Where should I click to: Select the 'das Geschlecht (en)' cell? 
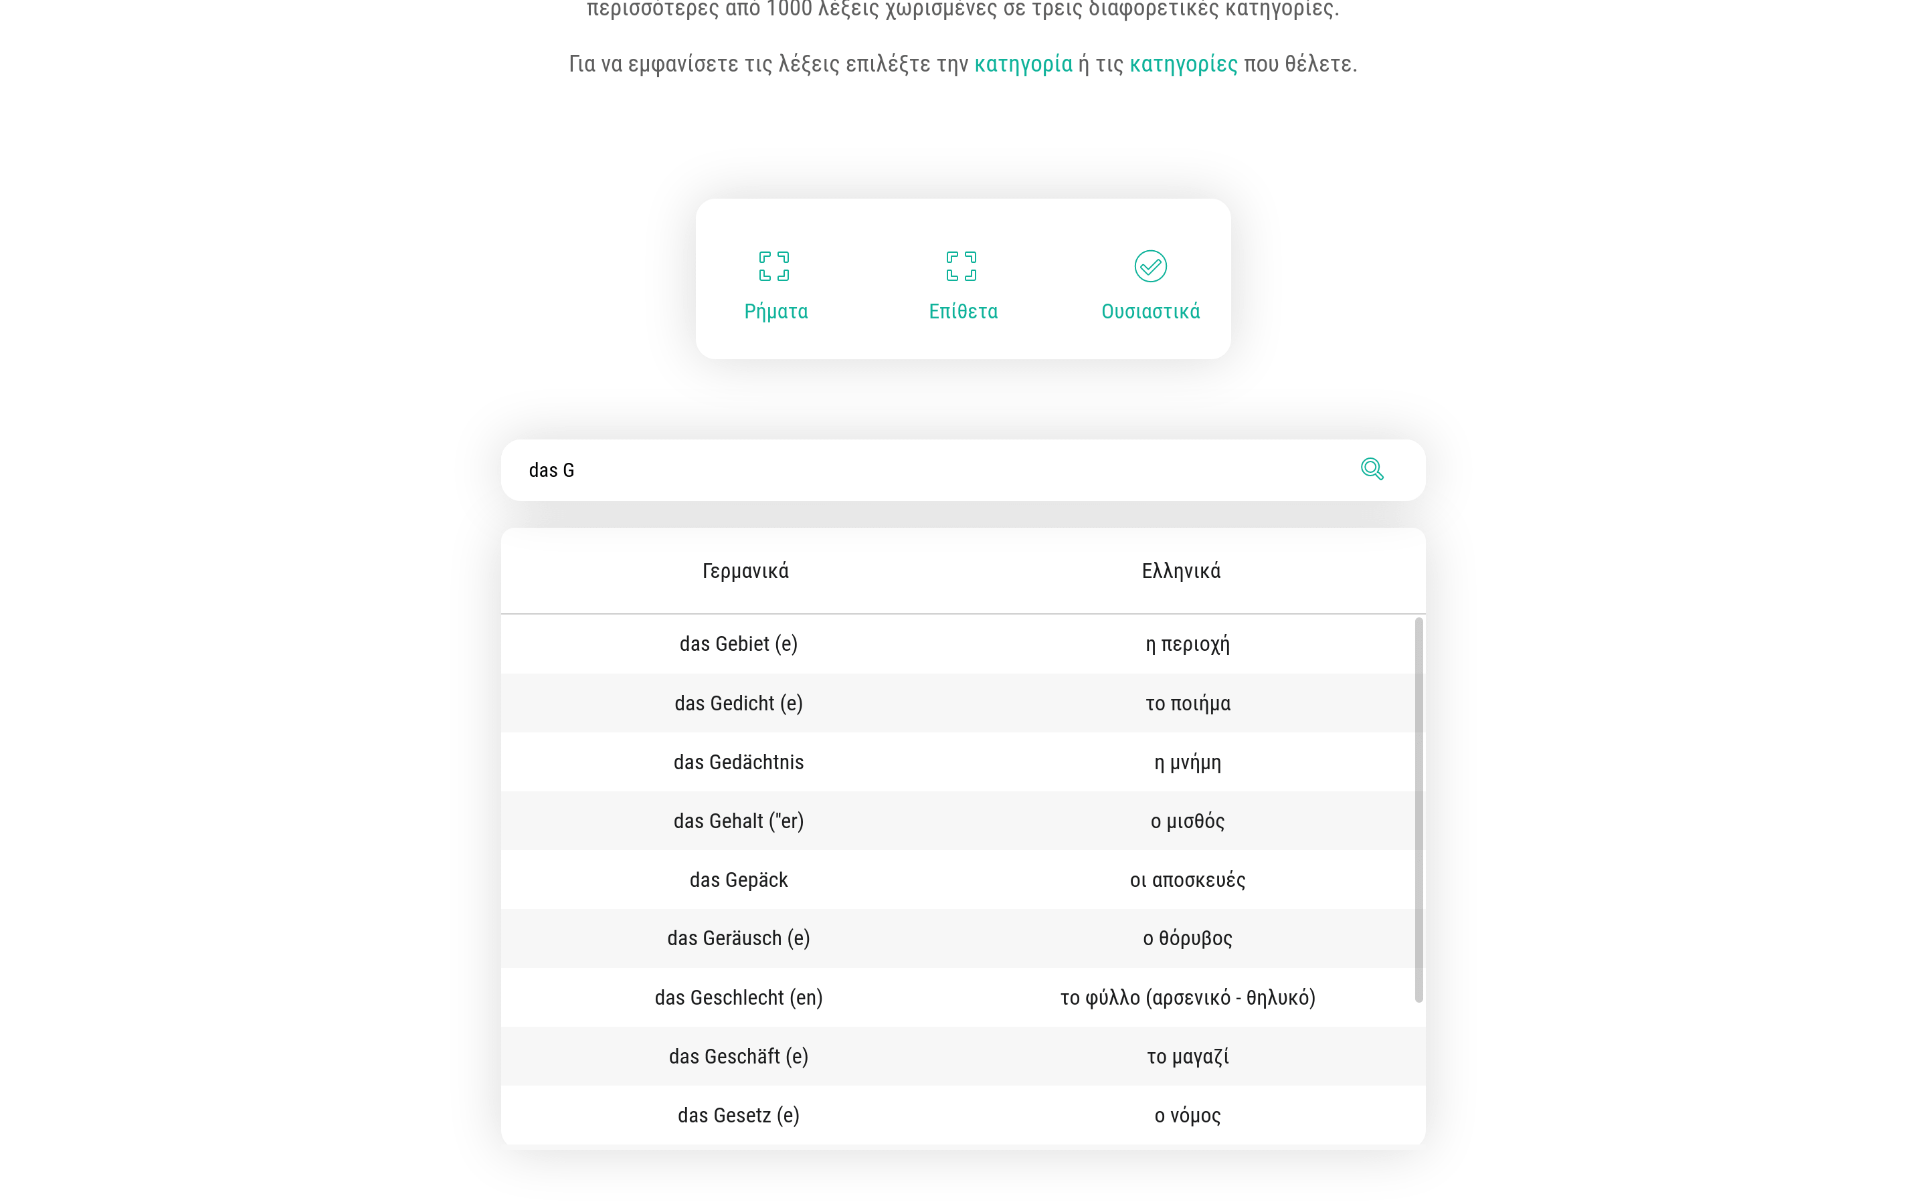[x=738, y=998]
